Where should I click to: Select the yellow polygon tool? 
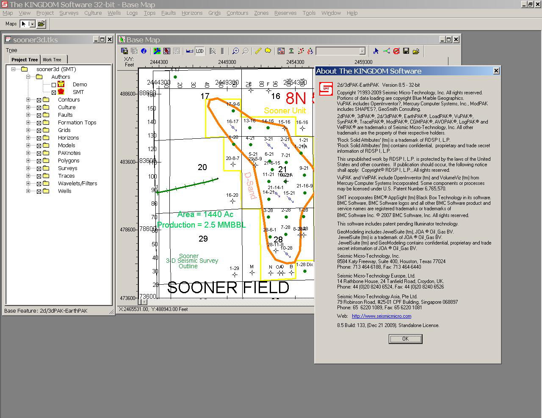coord(268,51)
